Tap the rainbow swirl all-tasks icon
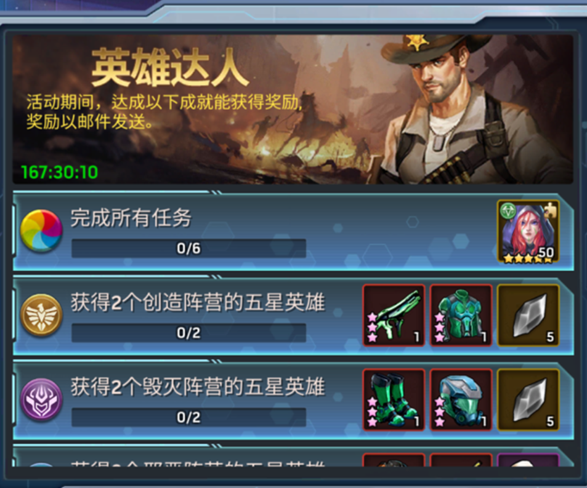The height and width of the screenshot is (488, 587). point(41,230)
